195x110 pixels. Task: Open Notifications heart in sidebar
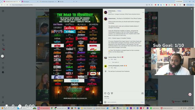tap(3, 58)
